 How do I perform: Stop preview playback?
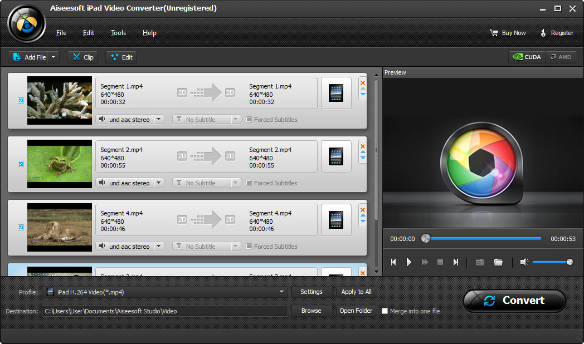pos(440,262)
